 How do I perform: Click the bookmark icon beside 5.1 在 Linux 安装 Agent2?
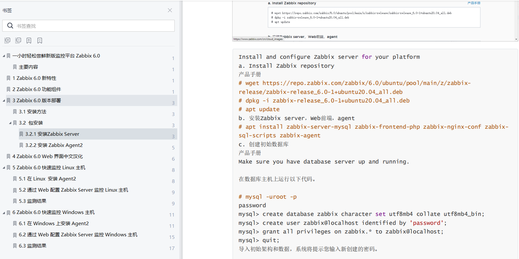point(15,179)
